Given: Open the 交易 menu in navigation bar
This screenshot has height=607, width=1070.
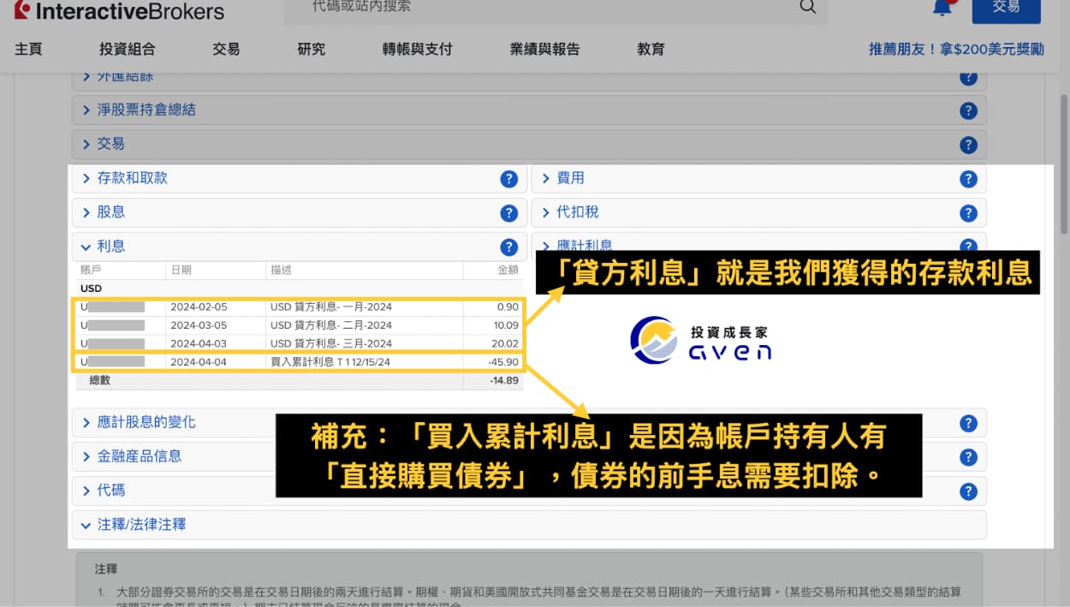Looking at the screenshot, I should click(226, 49).
